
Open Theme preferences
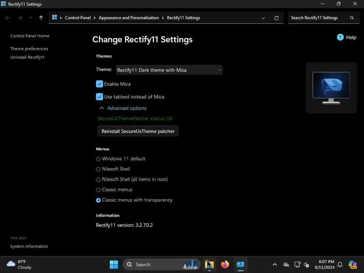click(29, 49)
